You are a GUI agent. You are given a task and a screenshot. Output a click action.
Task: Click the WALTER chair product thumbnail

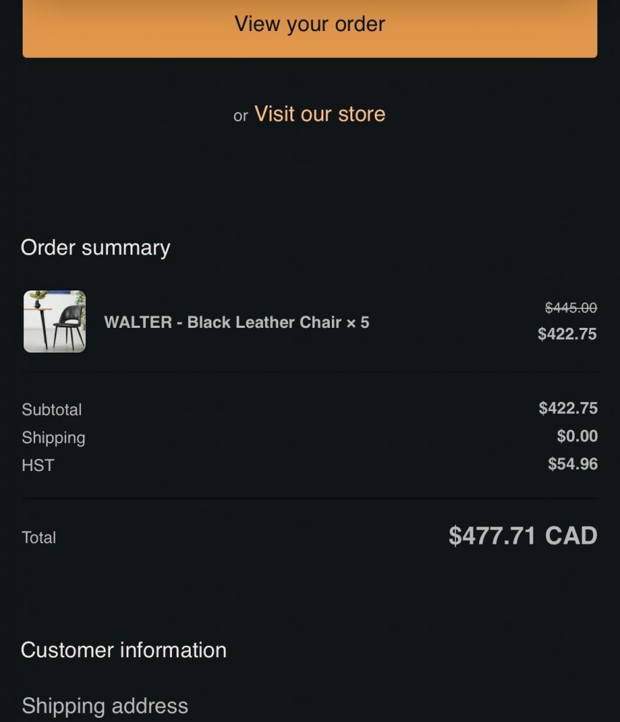coord(55,322)
